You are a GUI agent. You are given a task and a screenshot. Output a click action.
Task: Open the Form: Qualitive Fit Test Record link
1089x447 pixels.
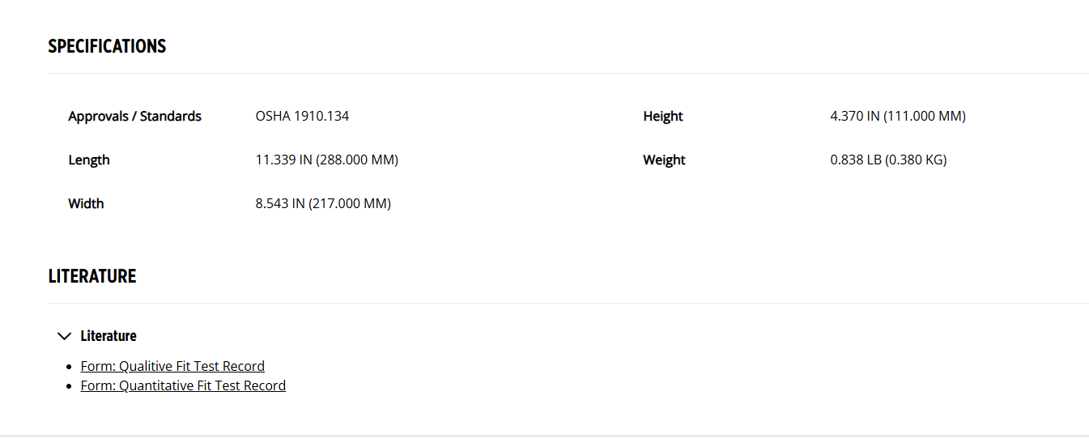click(172, 366)
